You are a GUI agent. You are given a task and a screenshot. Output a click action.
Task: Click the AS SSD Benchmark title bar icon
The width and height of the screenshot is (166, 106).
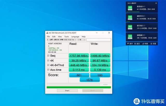(x=47, y=33)
